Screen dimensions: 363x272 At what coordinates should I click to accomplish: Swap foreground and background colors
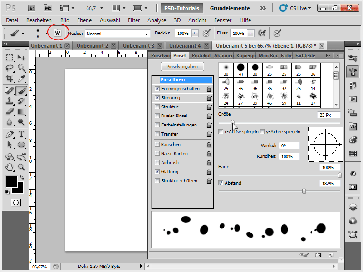(22, 177)
